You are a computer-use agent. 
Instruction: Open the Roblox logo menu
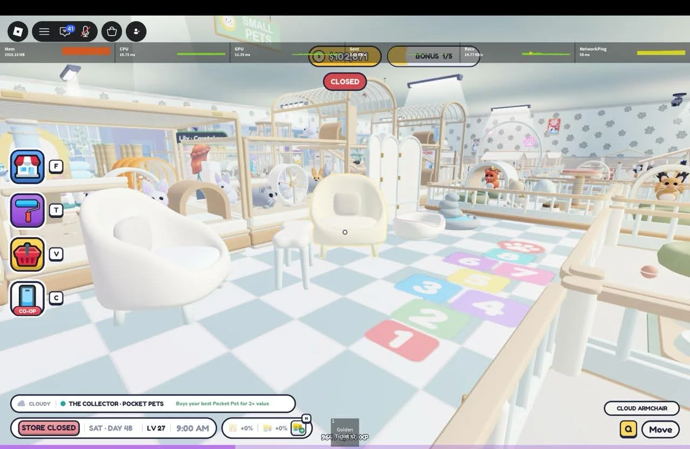pyautogui.click(x=18, y=31)
